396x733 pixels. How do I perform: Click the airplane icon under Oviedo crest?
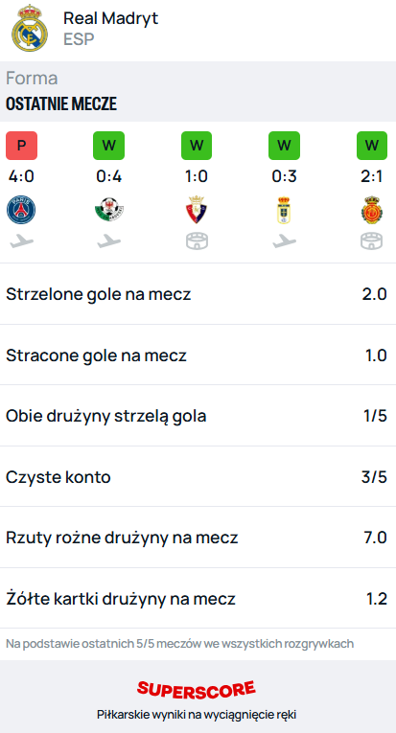pyautogui.click(x=284, y=241)
